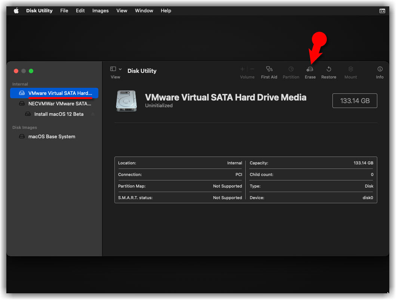The image size is (396, 300).
Task: Select VMware Virtual SATA Hard disk in sidebar
Action: pos(54,93)
